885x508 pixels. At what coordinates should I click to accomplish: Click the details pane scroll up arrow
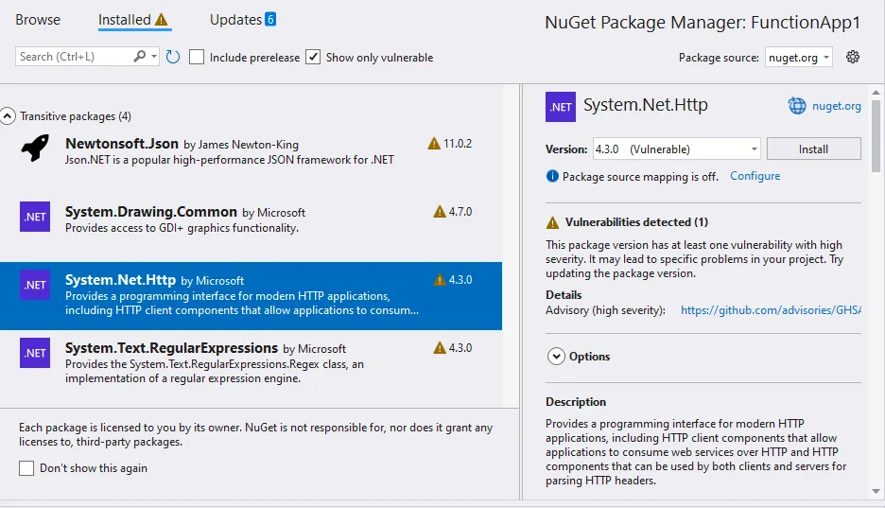pos(876,92)
